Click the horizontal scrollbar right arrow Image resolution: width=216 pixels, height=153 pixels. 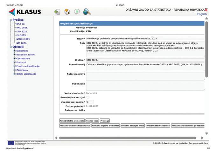pos(202,138)
